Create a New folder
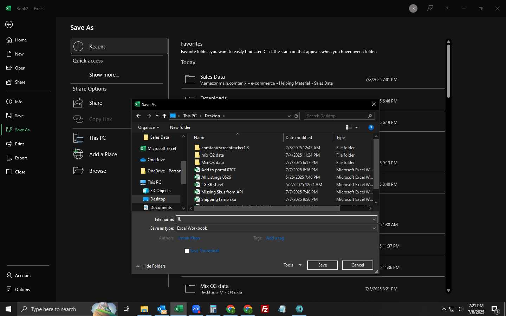 point(180,127)
